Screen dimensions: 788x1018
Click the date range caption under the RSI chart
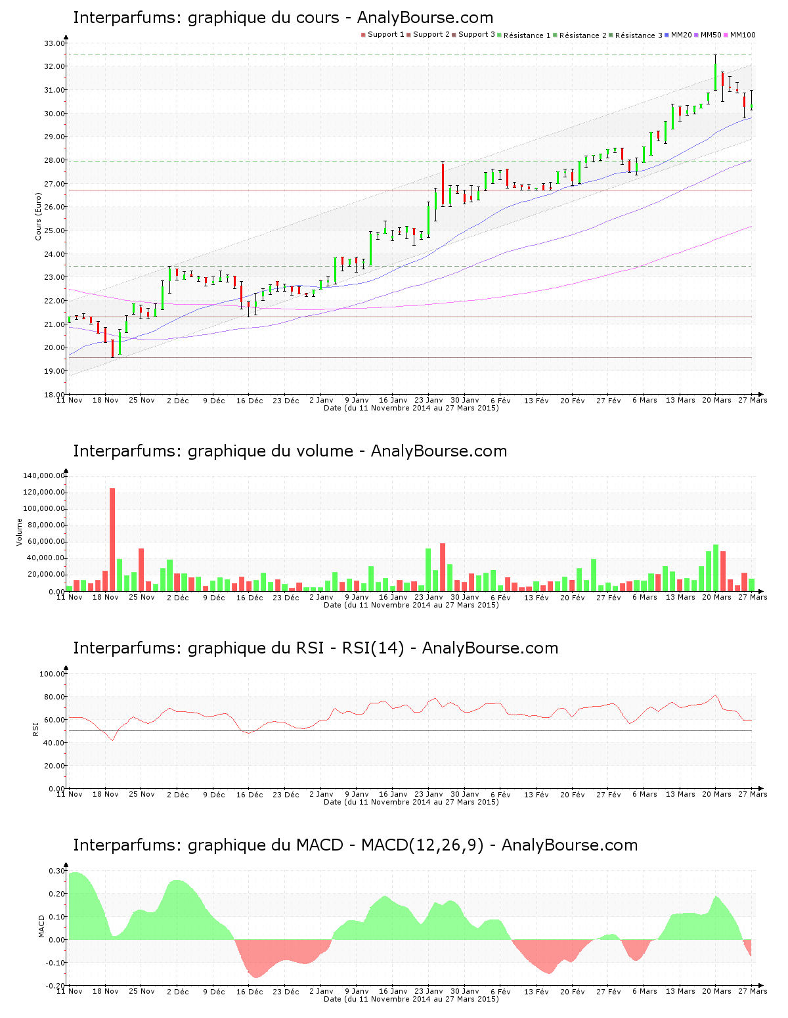coord(411,802)
